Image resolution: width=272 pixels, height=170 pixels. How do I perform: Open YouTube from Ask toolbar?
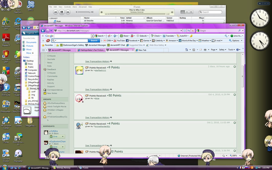(x=119, y=41)
